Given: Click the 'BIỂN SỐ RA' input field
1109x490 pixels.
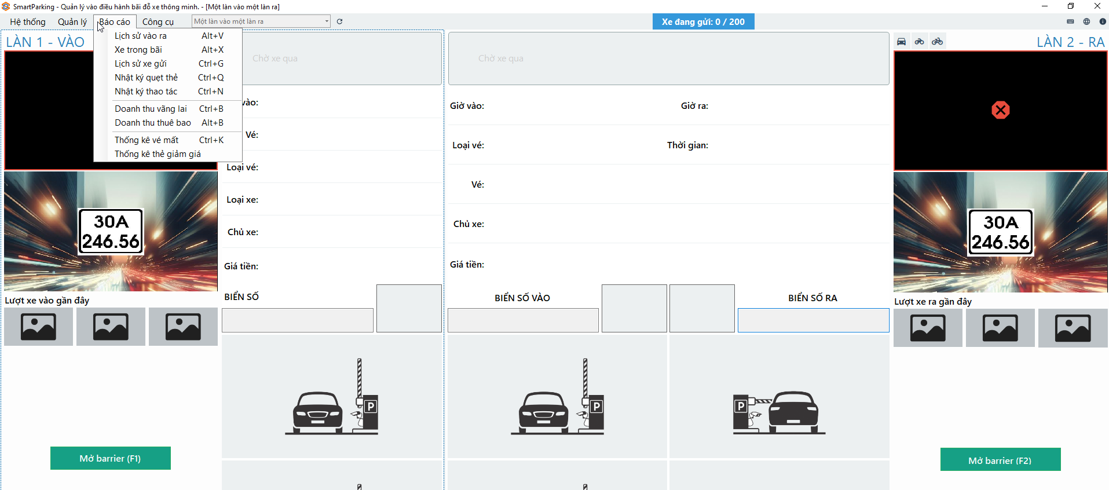Looking at the screenshot, I should click(x=813, y=320).
